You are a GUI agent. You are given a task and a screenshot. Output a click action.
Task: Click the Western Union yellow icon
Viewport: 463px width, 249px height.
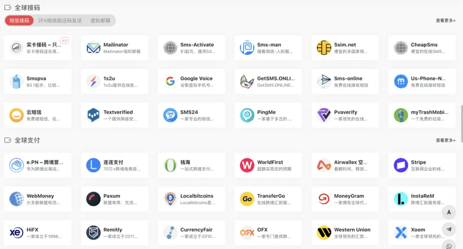(324, 233)
